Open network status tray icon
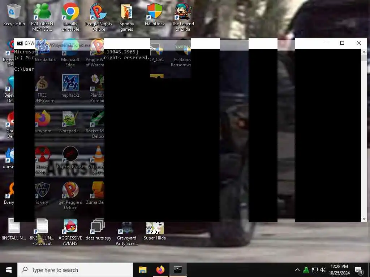The image size is (370, 277). tap(315, 270)
